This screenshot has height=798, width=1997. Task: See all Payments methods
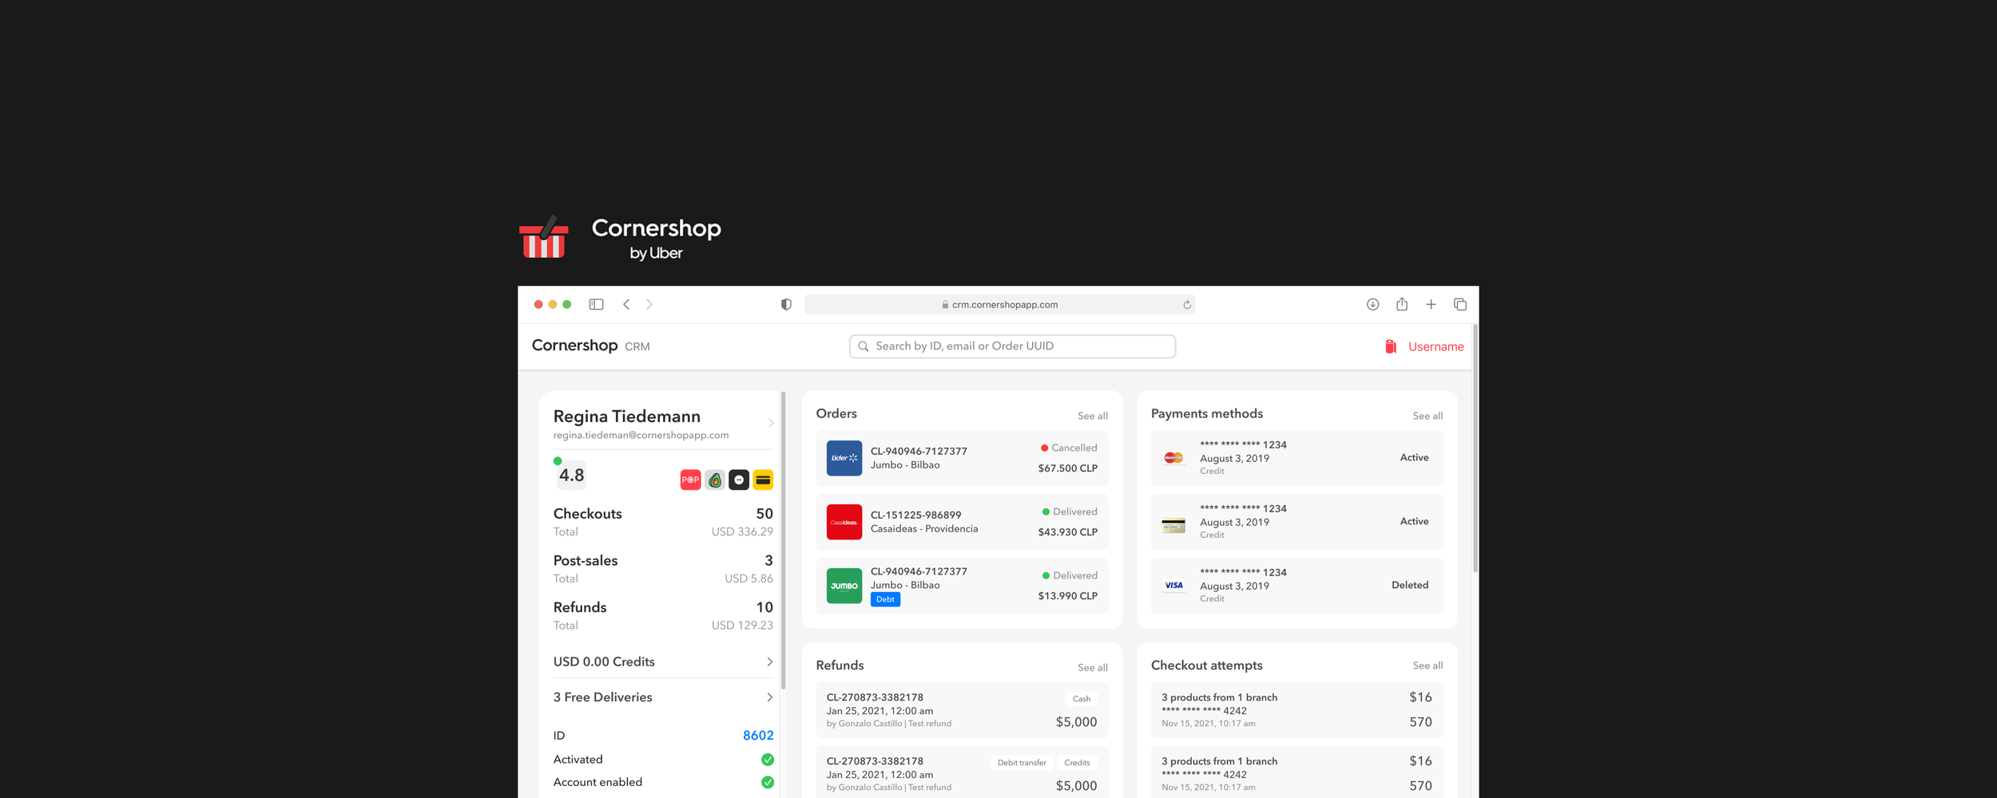(1427, 416)
